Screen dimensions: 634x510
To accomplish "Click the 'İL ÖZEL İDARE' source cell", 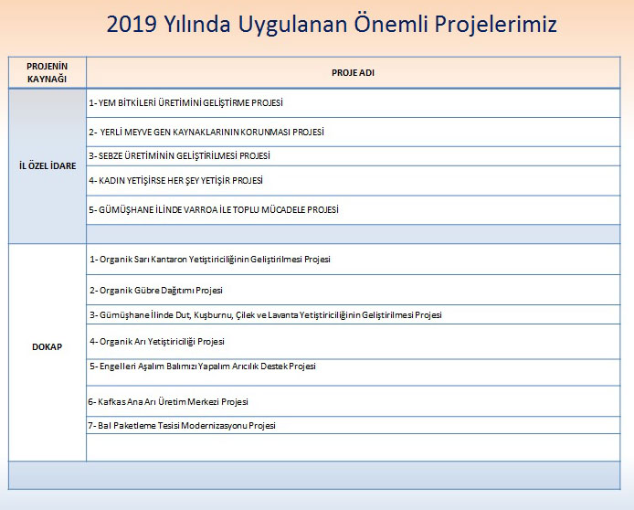I will click(x=48, y=166).
